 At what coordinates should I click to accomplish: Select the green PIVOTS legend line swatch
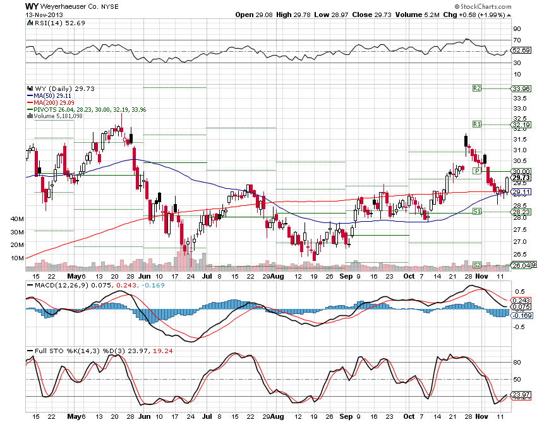point(30,110)
